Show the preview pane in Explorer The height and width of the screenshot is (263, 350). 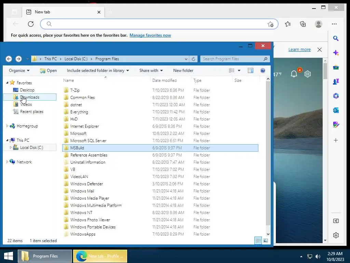tap(251, 71)
